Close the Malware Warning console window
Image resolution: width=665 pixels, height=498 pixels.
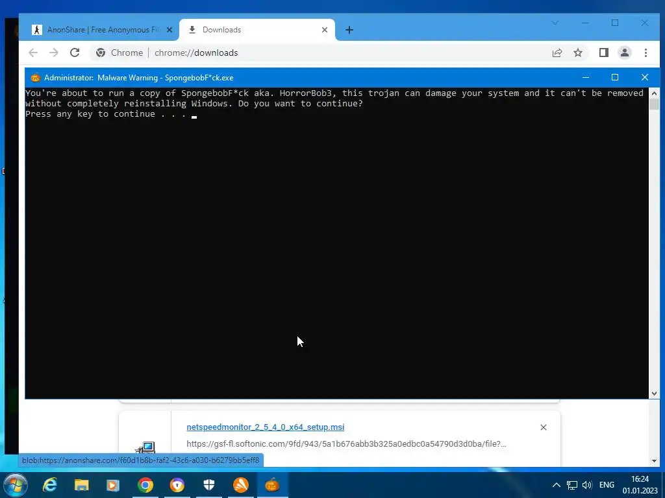(x=645, y=78)
